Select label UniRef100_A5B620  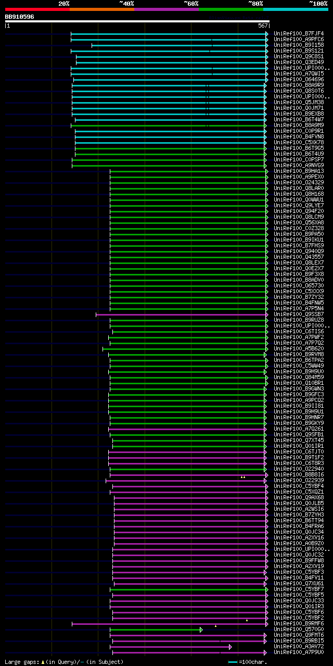299,348
